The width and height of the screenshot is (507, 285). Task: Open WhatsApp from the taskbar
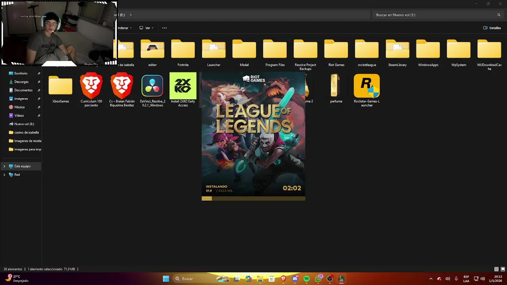(318, 279)
